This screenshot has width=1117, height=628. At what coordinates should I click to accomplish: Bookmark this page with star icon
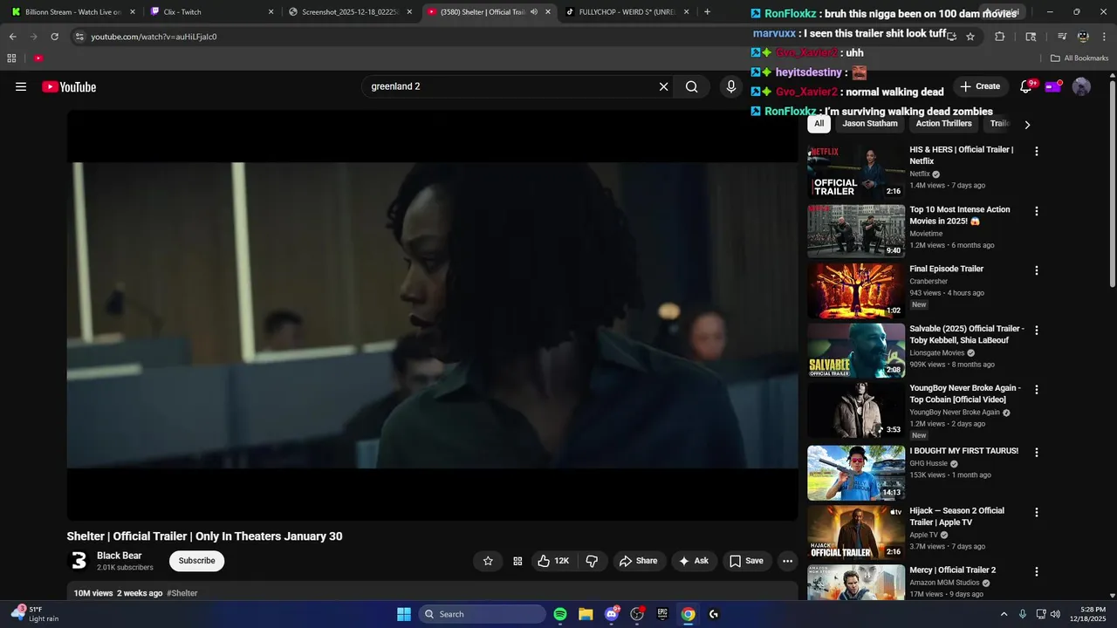(970, 37)
